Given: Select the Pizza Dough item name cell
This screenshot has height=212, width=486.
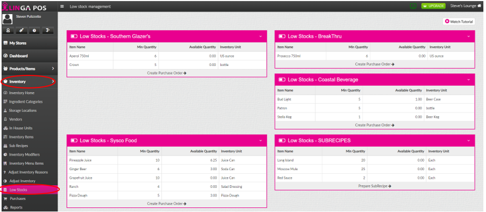Looking at the screenshot, I should 93,195.
